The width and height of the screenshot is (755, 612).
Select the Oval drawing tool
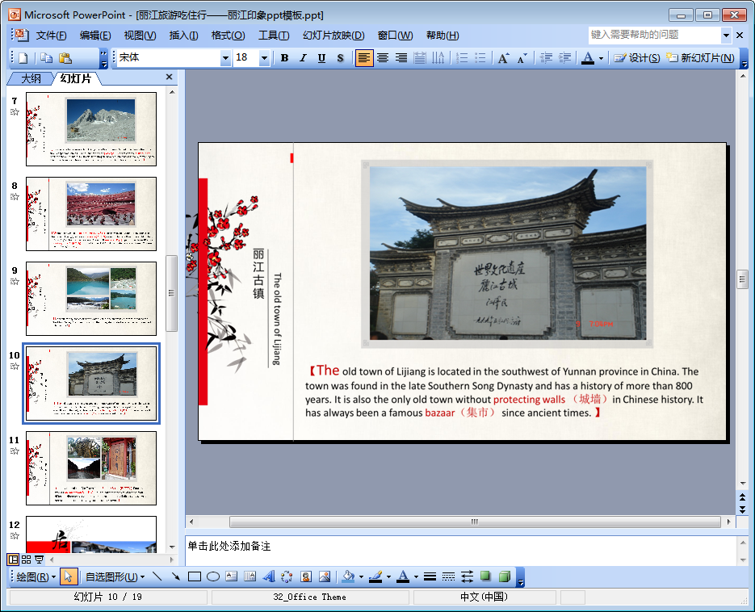212,576
